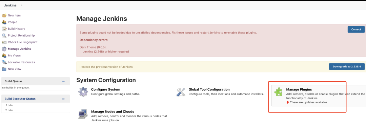
Task: Open My Views
Action: [14, 56]
